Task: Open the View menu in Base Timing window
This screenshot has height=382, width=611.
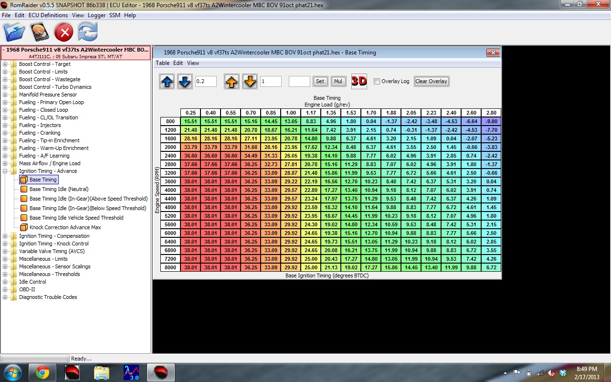Action: pos(193,63)
